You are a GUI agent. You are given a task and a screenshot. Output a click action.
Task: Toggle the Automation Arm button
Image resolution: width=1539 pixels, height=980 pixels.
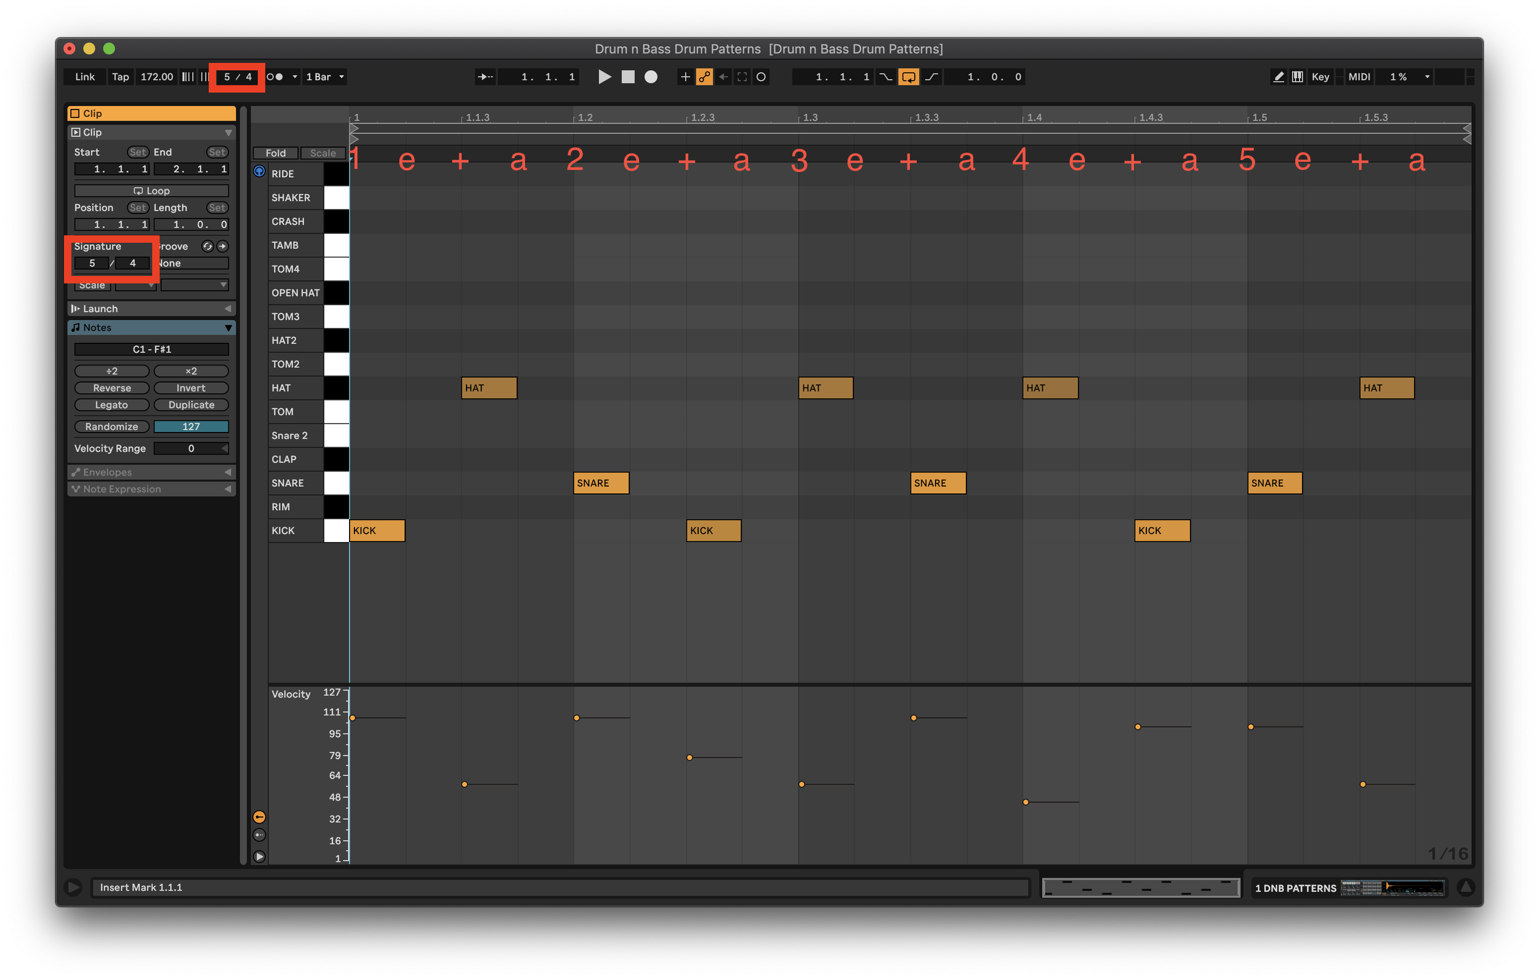point(704,77)
